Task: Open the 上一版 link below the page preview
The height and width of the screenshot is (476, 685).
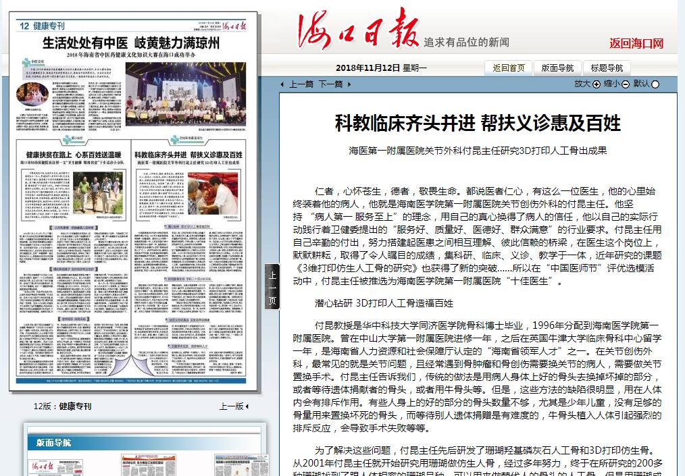Action: [x=231, y=406]
